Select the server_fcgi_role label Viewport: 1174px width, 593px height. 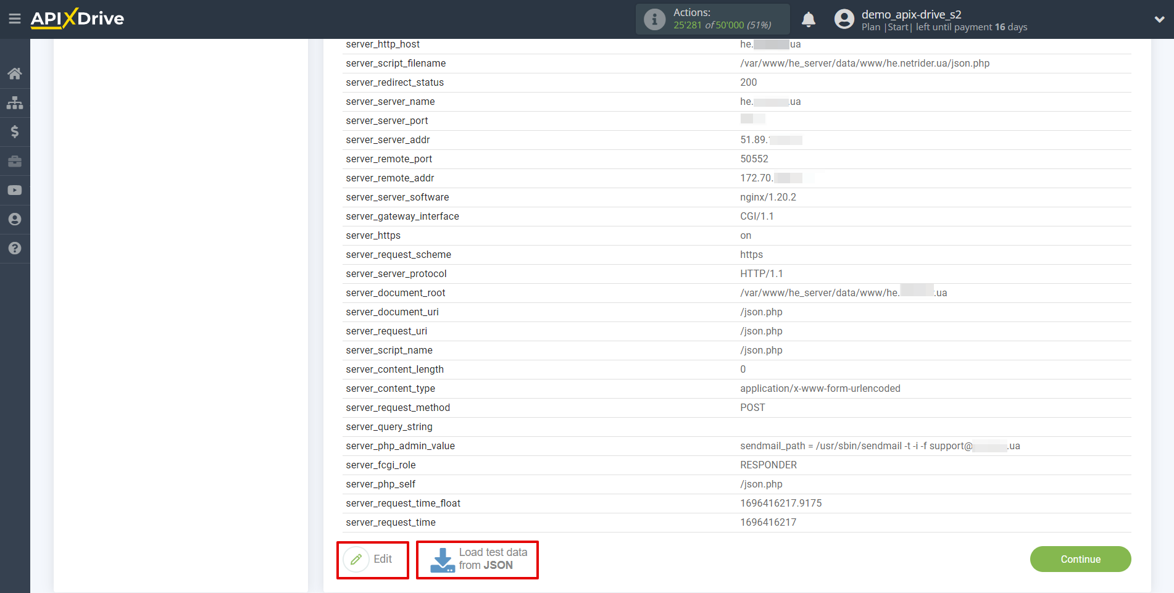380,465
